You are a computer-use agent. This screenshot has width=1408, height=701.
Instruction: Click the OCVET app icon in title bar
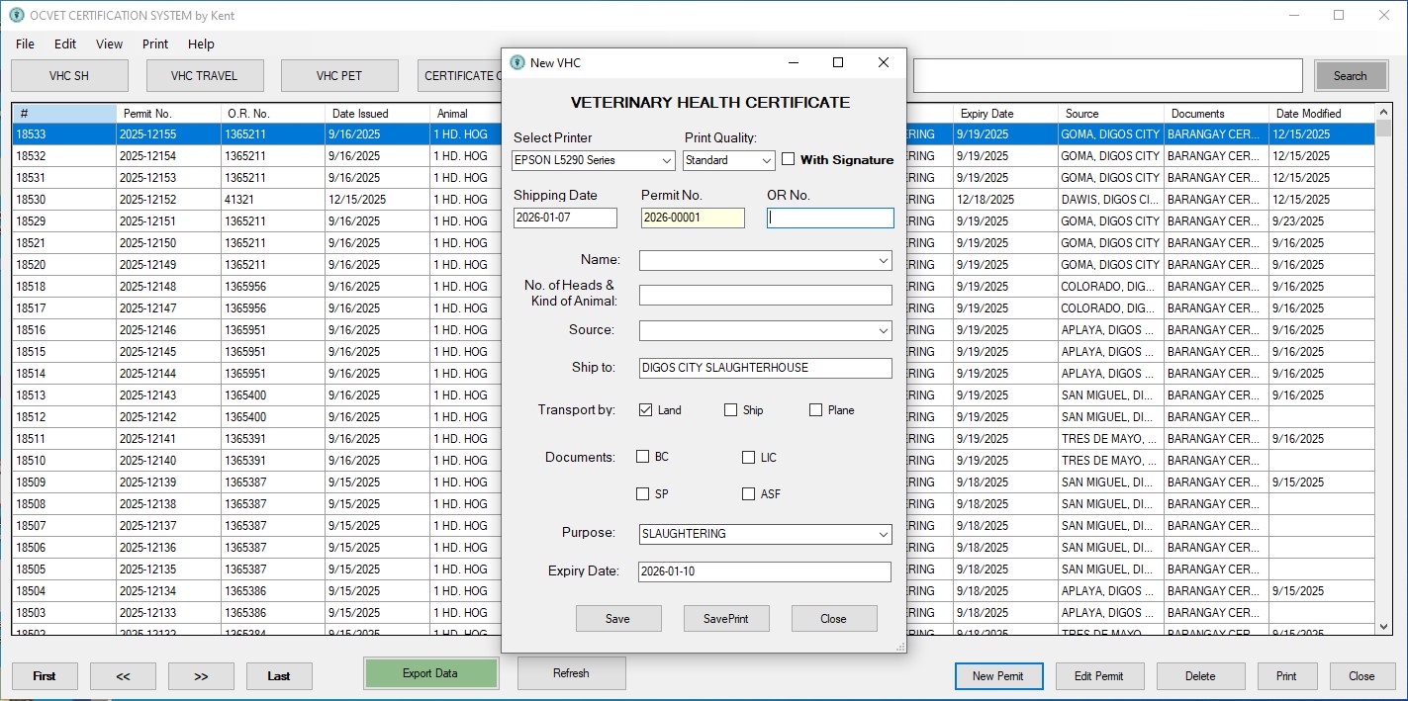(x=16, y=16)
